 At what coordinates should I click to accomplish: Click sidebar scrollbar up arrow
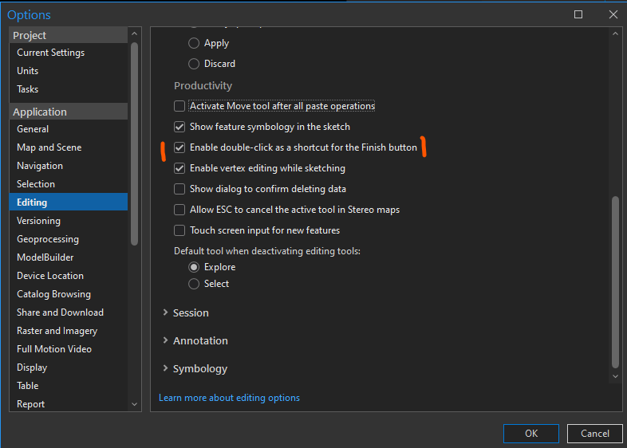tap(134, 34)
